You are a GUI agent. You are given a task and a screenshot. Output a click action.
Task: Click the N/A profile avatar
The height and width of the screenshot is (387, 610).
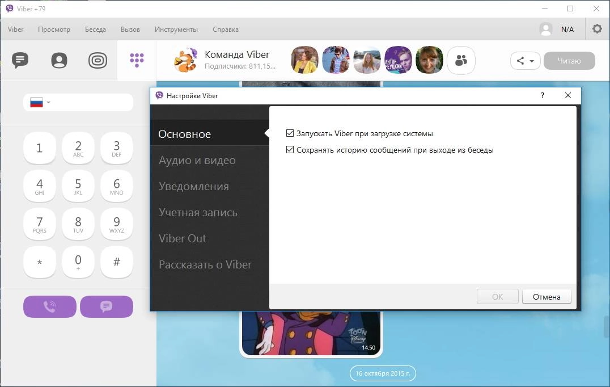coord(546,29)
